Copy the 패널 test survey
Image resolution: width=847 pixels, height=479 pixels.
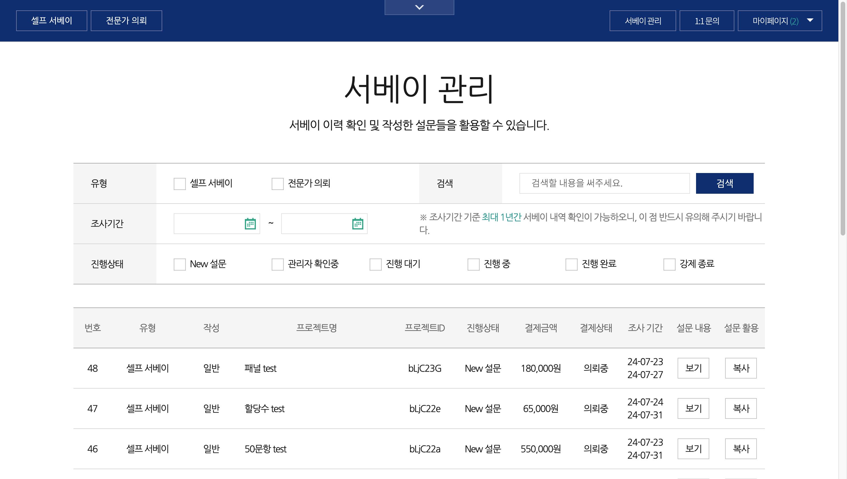point(741,368)
